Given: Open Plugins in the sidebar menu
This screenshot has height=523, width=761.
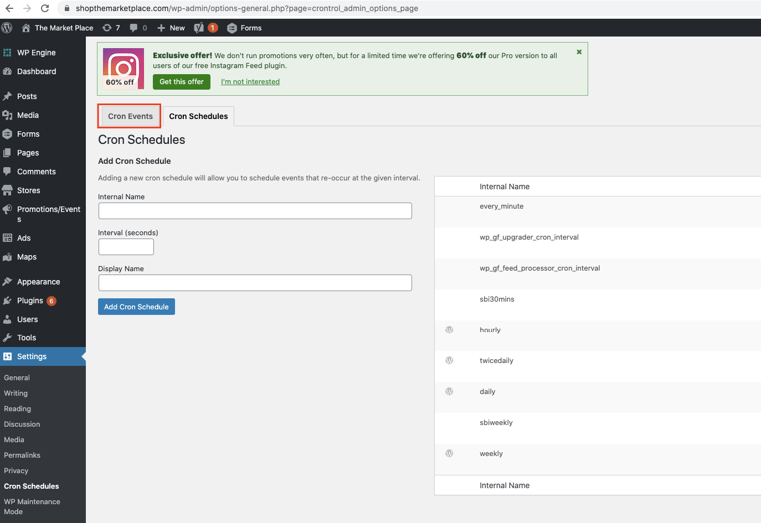Looking at the screenshot, I should (x=30, y=301).
